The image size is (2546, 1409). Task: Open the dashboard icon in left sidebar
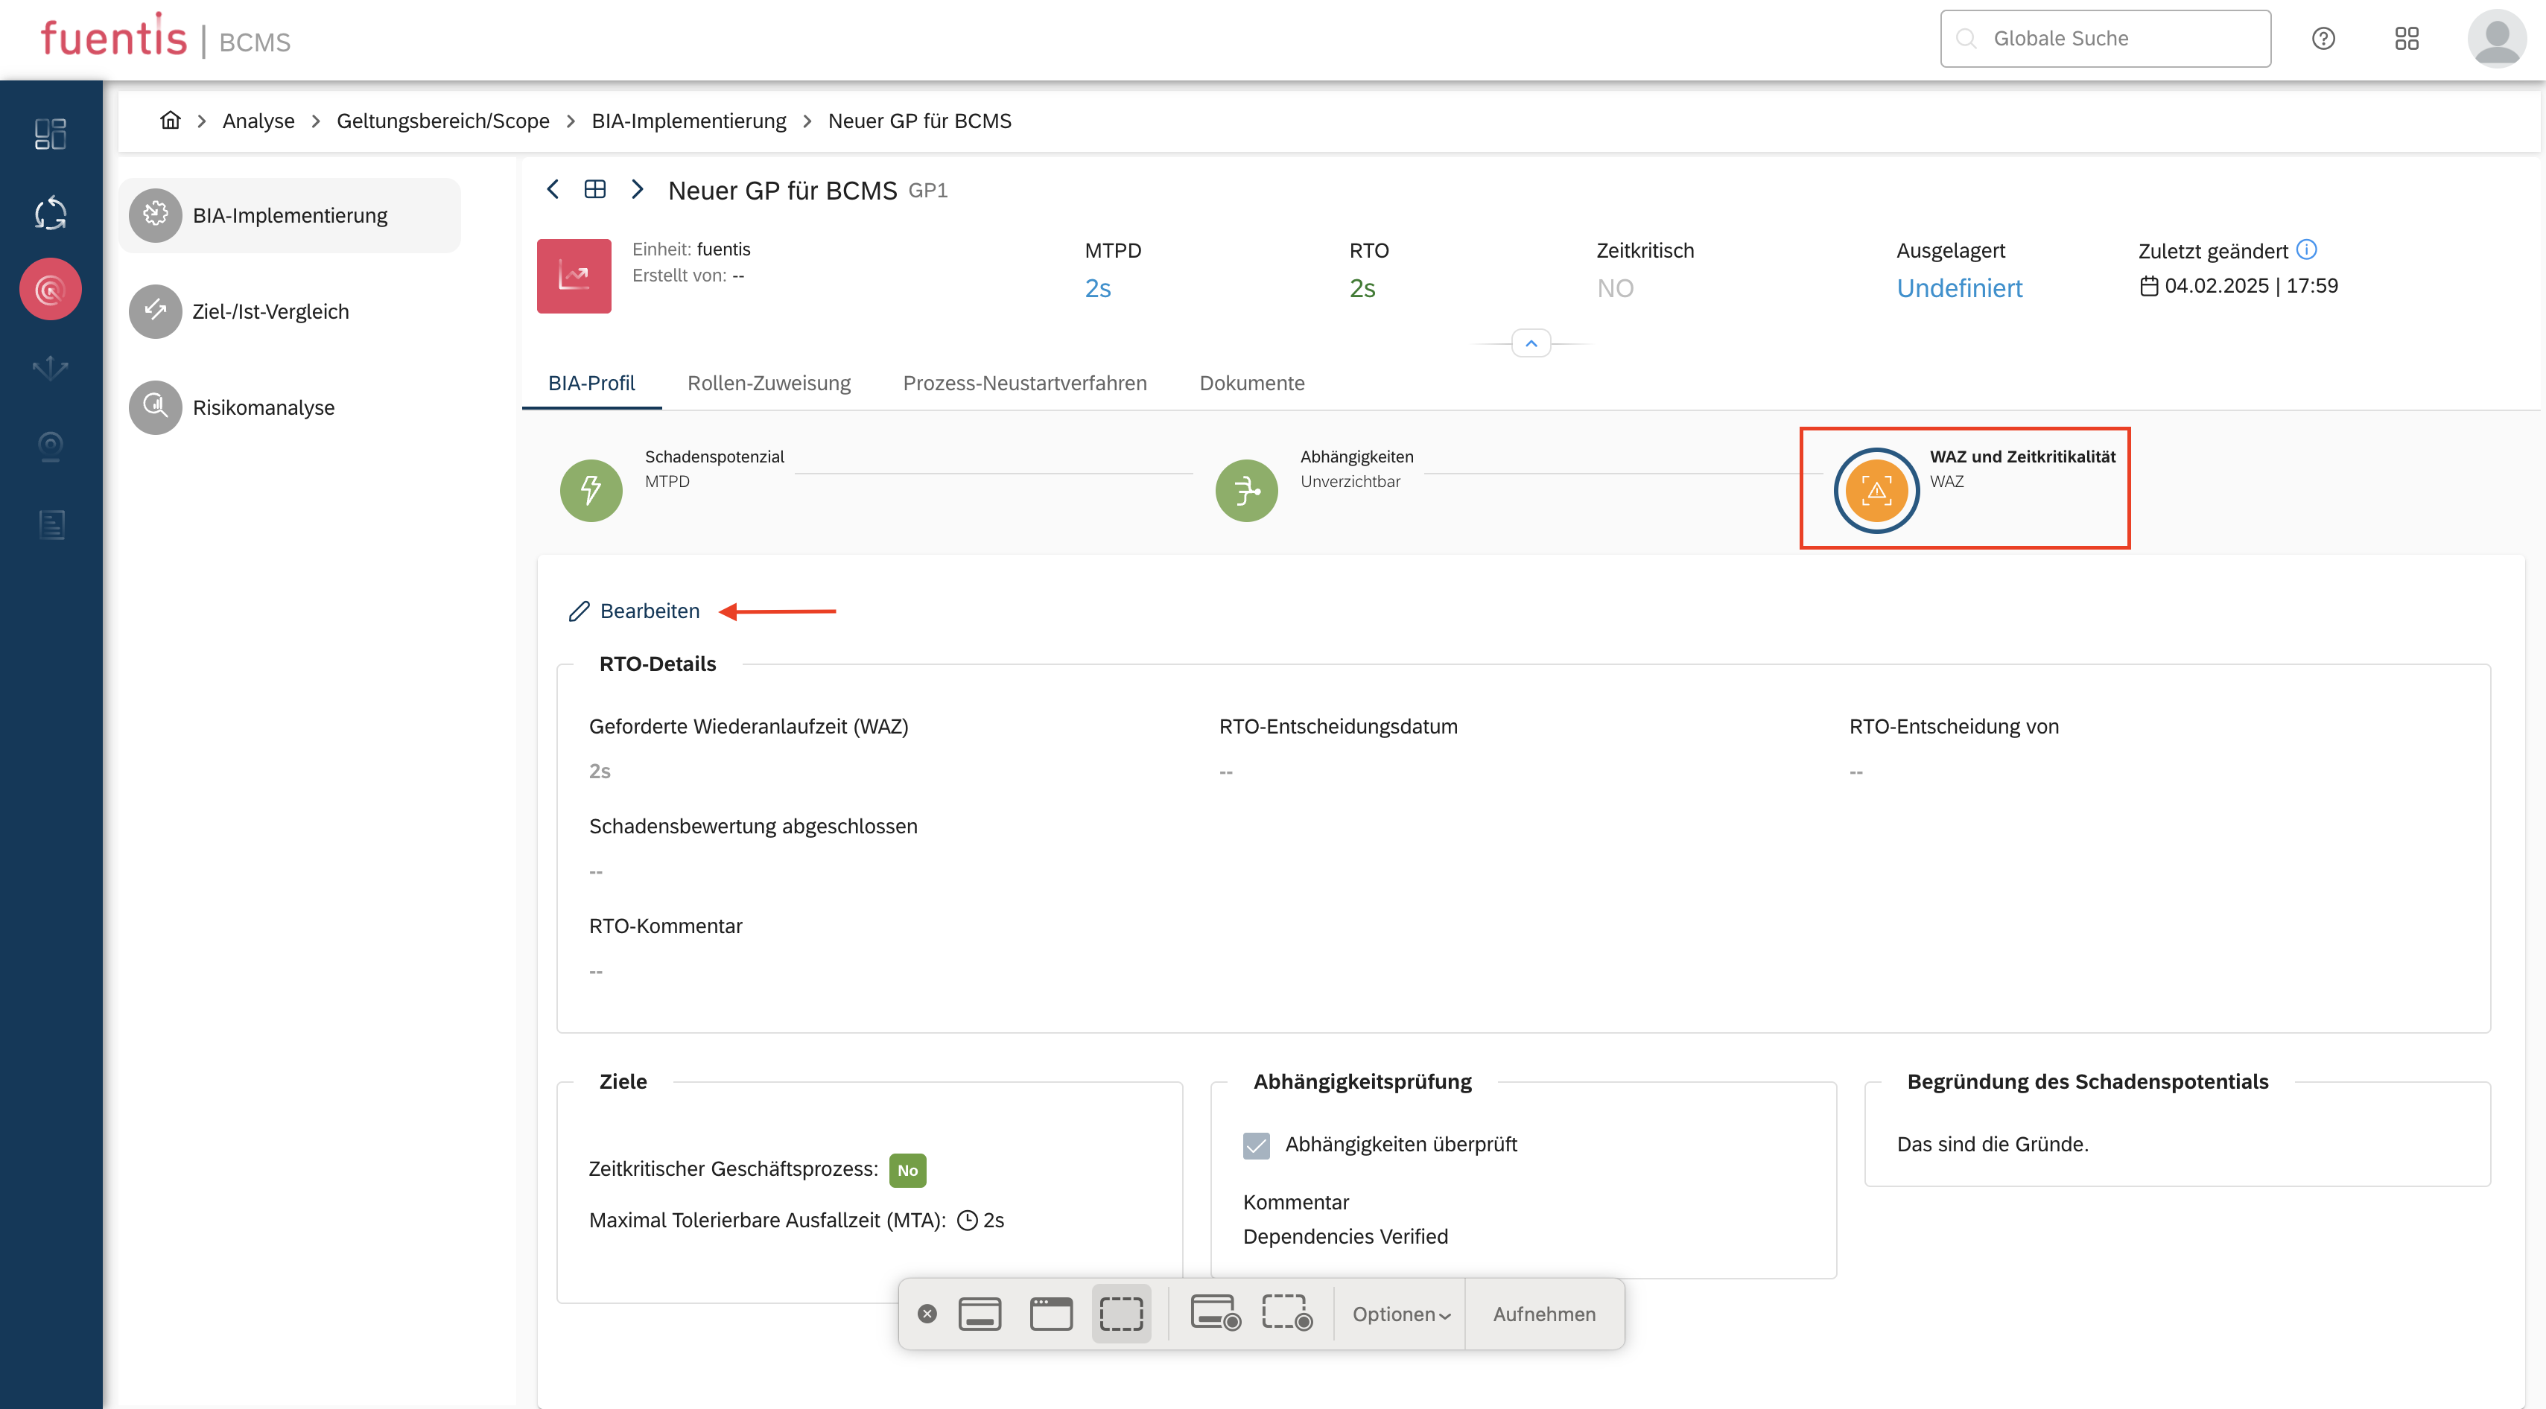pyautogui.click(x=51, y=134)
